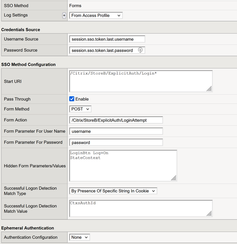Open the Log Settings dropdown
Image resolution: width=237 pixels, height=244 pixels.
click(96, 16)
